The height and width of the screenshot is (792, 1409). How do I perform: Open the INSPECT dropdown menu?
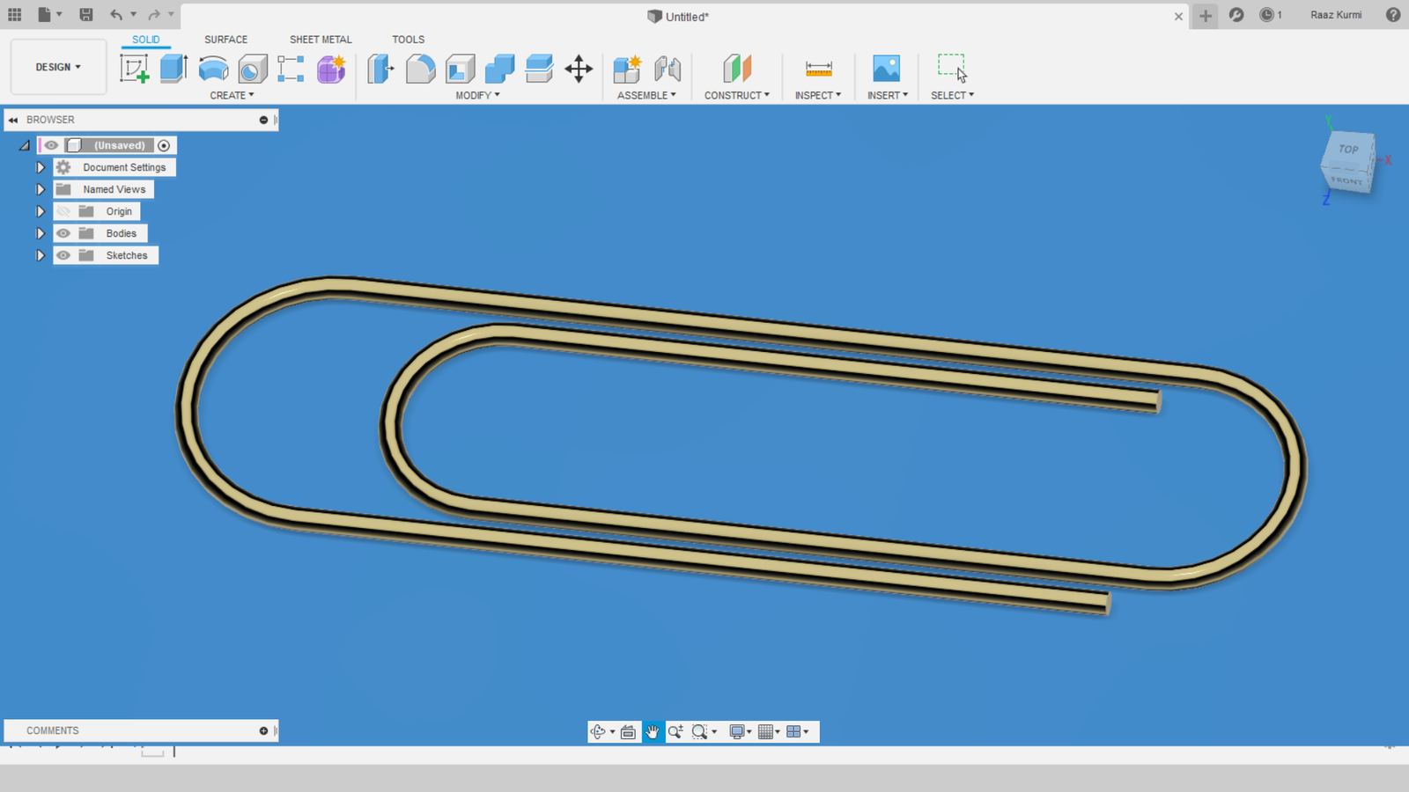tap(818, 95)
